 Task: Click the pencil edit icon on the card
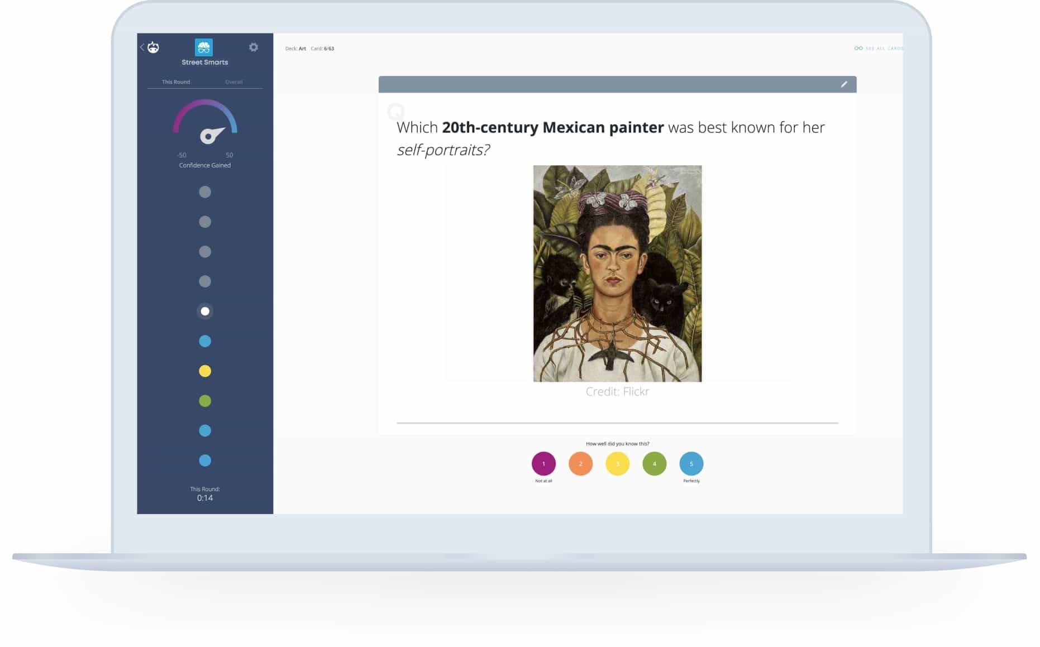pyautogui.click(x=844, y=84)
